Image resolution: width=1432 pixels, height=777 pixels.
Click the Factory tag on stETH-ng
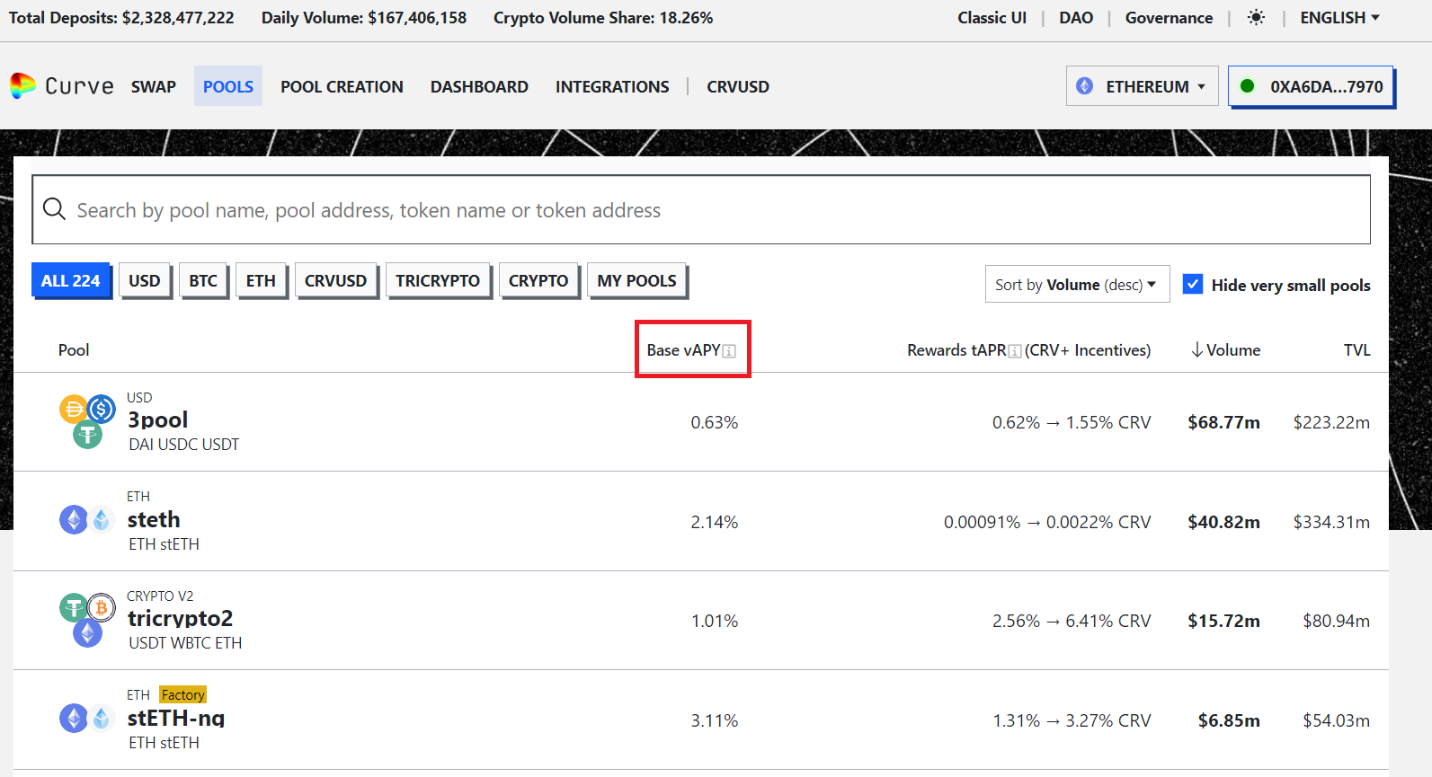click(x=183, y=694)
